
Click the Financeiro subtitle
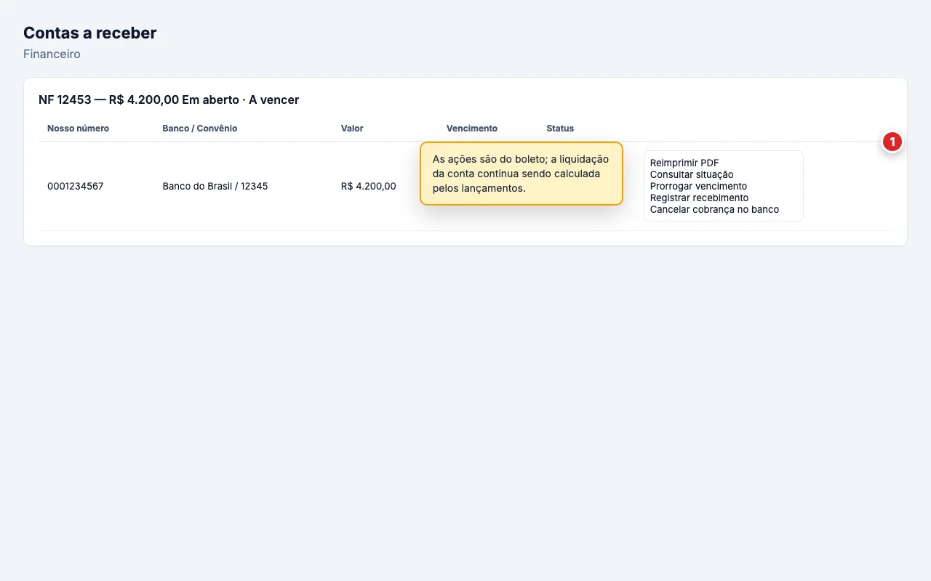pyautogui.click(x=52, y=54)
